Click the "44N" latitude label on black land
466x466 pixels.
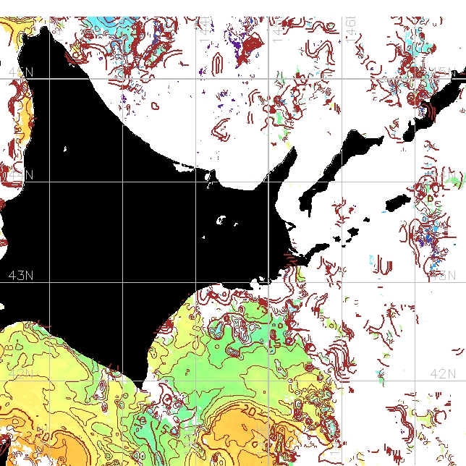(x=21, y=175)
